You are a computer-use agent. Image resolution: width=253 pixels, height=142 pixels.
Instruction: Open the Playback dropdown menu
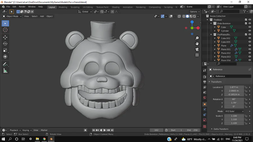15,130
